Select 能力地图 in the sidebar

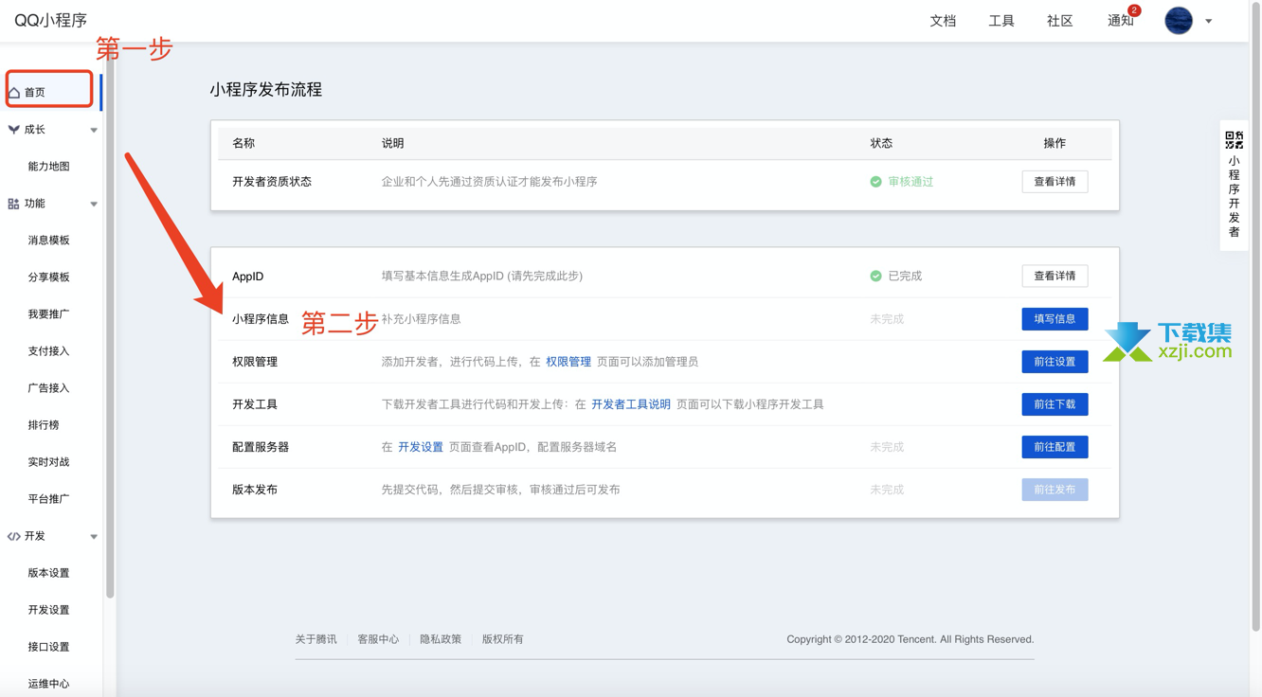(x=49, y=167)
